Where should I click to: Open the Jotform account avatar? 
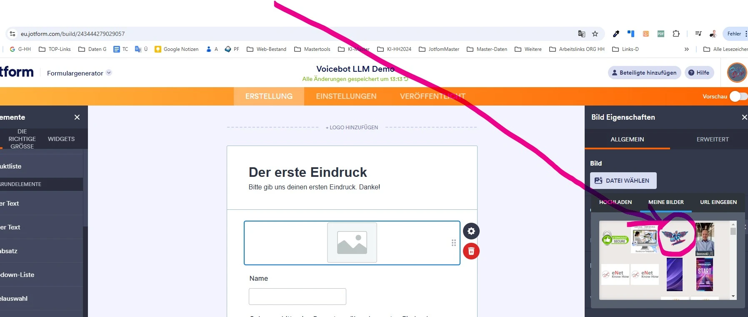pos(737,73)
